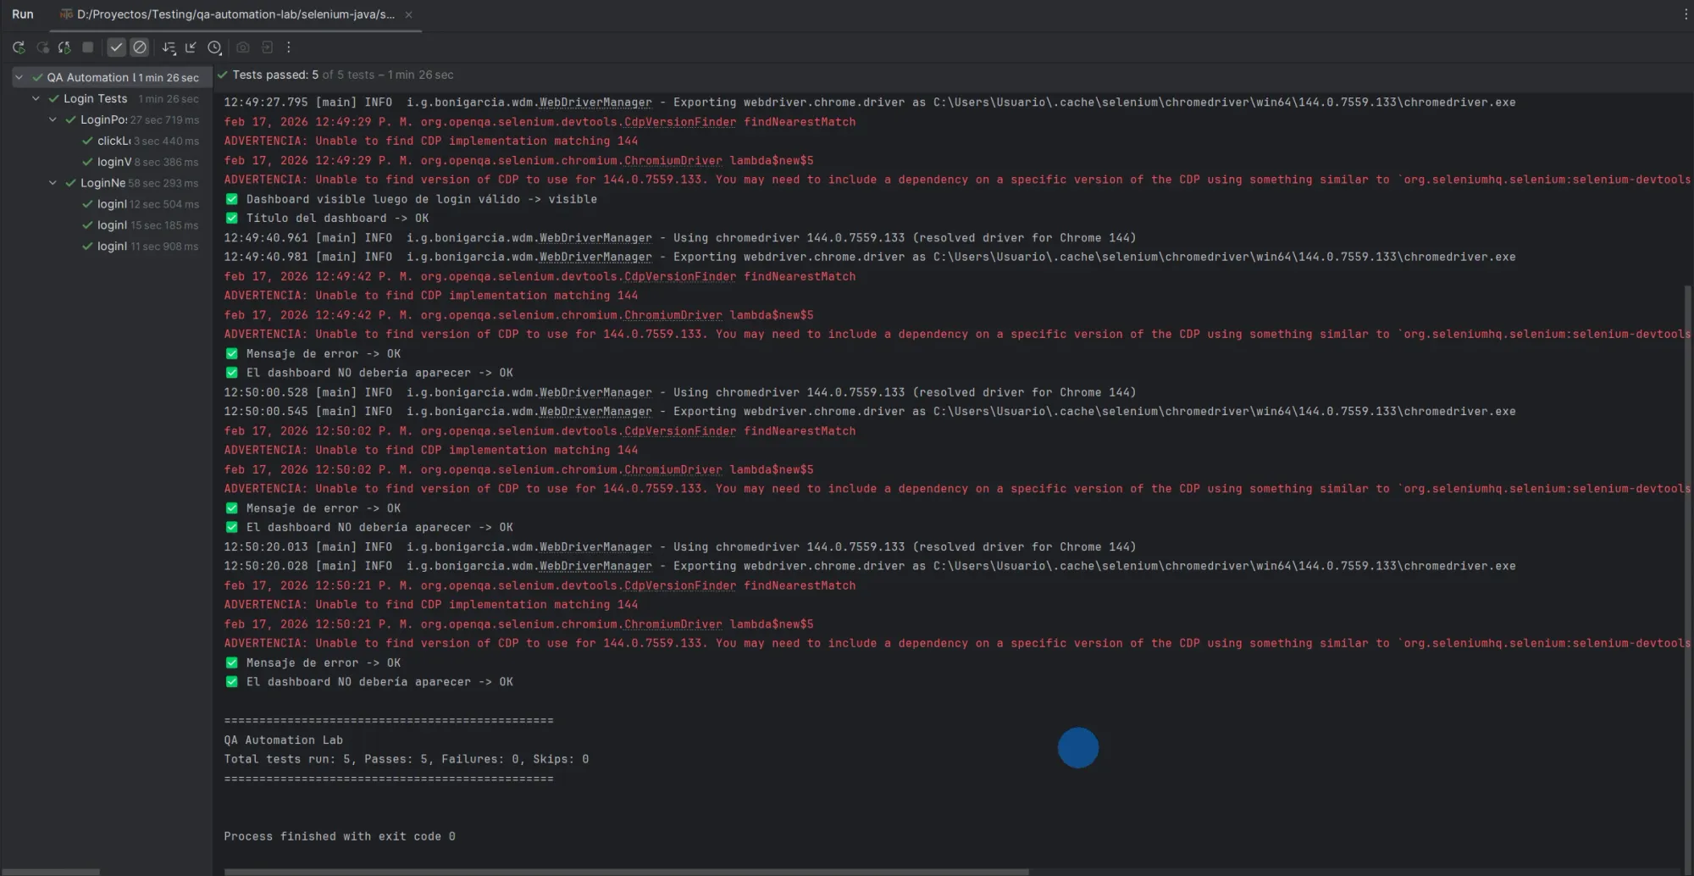Select the Stop process icon
This screenshot has height=876, width=1694.
coord(87,47)
